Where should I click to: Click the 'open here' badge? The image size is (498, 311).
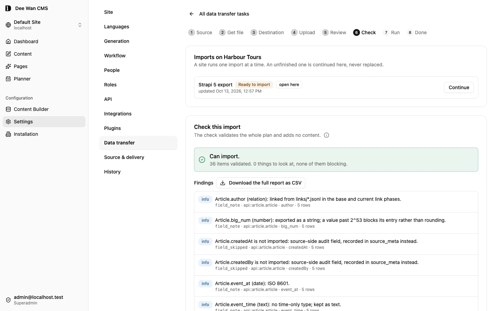point(289,85)
